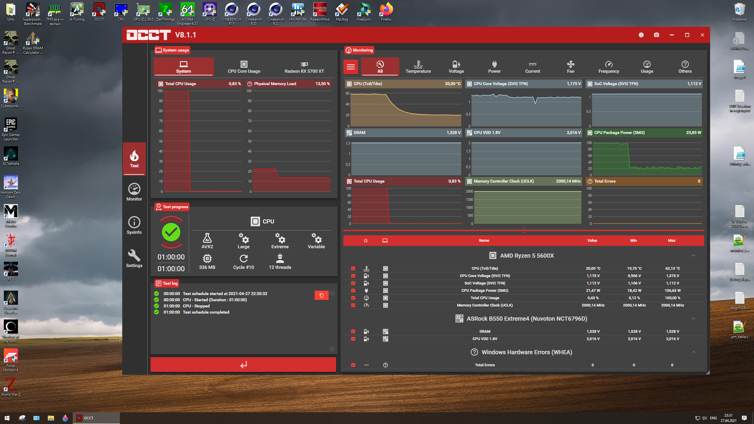
Task: Copy test log with clipboard icon
Action: [321, 295]
